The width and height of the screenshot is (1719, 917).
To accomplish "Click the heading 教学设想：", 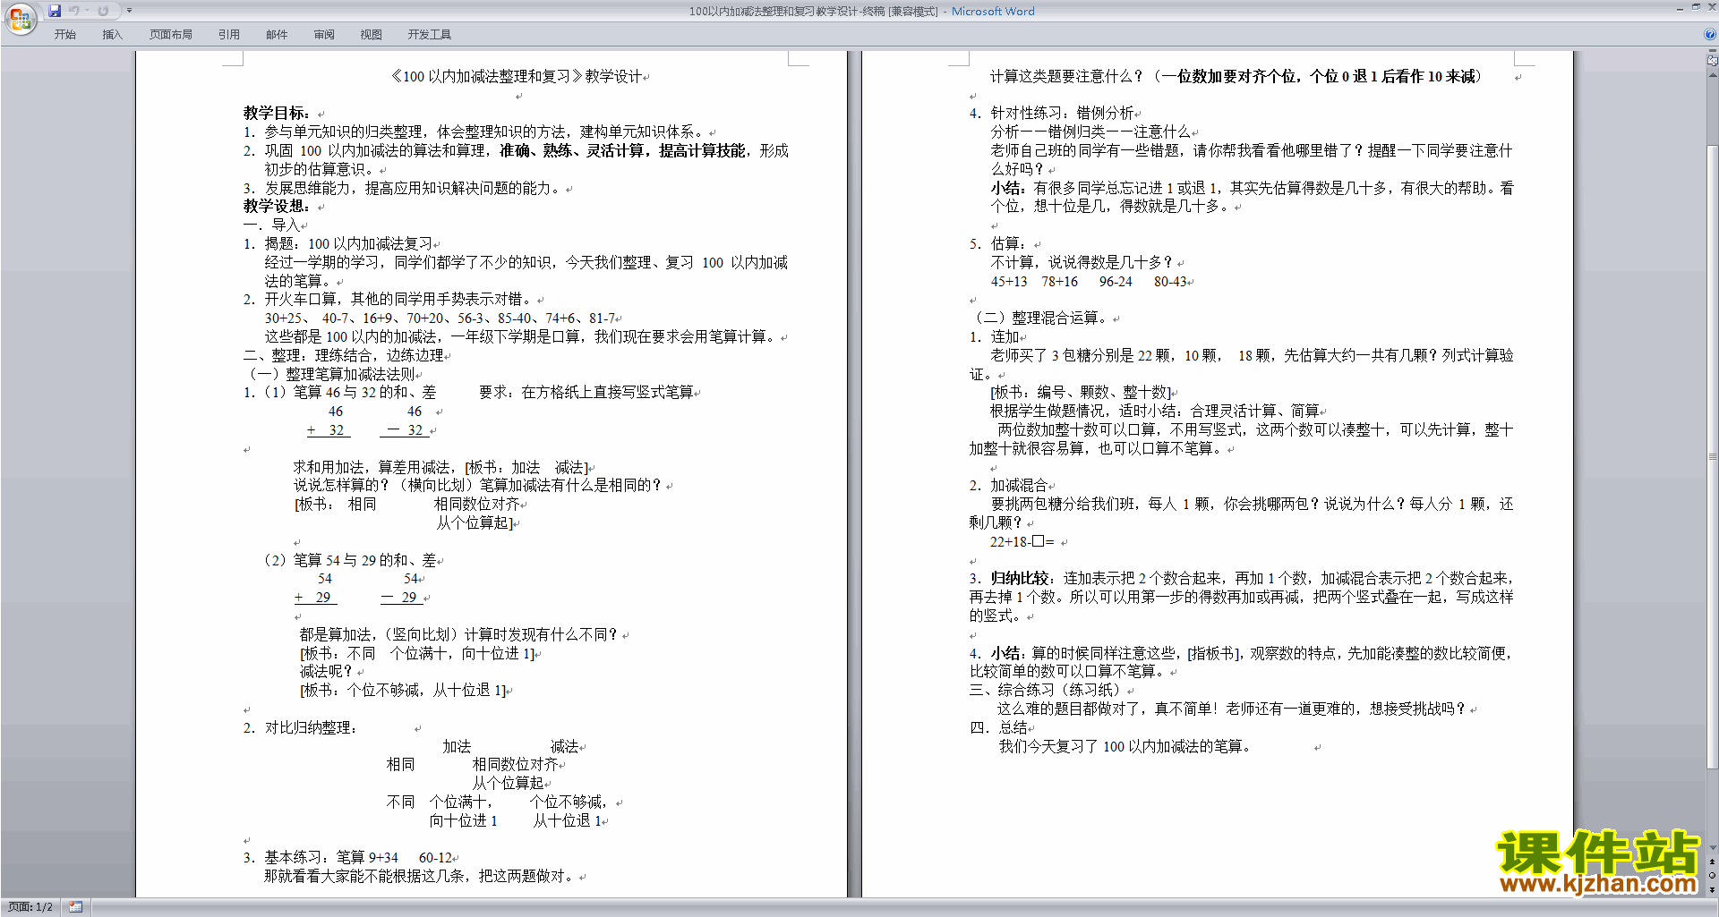I will [x=276, y=206].
